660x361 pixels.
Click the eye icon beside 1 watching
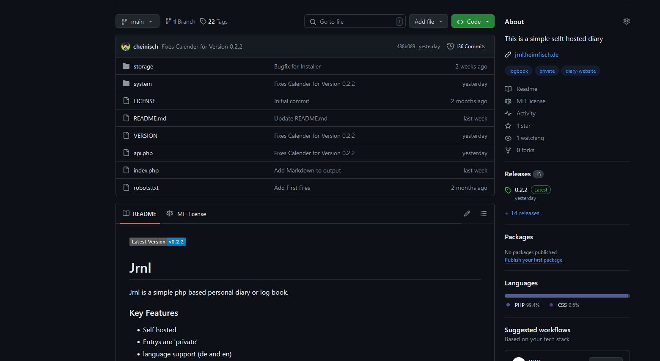(508, 138)
